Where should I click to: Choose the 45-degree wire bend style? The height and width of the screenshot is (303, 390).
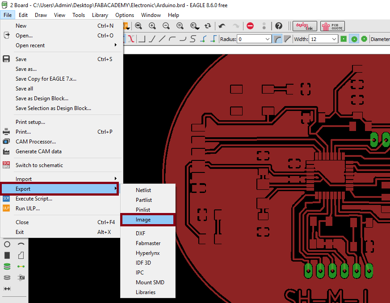point(152,39)
